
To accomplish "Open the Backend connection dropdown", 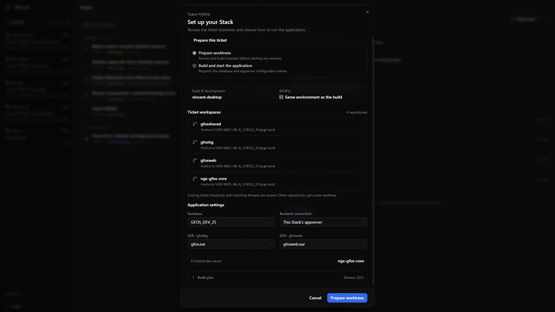I will (323, 222).
